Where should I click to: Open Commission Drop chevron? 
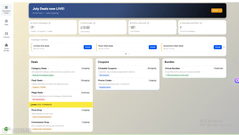pyautogui.click(x=51, y=122)
